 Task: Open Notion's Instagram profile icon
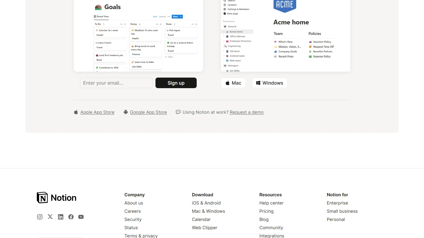point(40,217)
